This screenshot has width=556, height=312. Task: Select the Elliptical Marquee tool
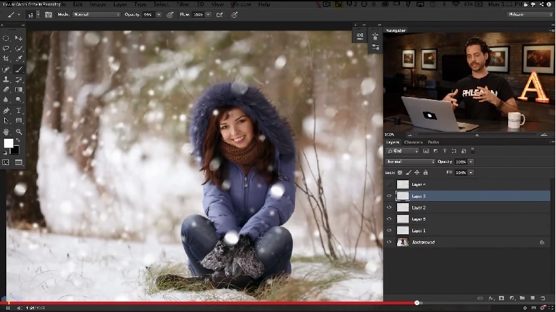coord(6,38)
